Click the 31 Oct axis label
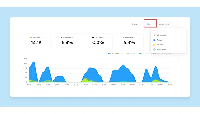The height and width of the screenshot is (114, 200). [x=85, y=85]
